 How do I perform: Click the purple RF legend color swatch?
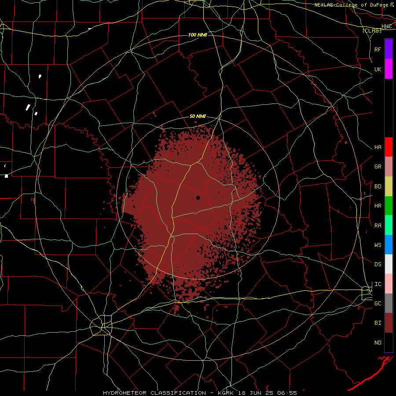pos(389,49)
